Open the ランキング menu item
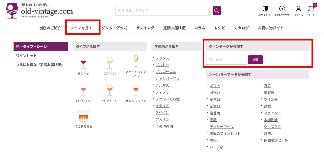The height and width of the screenshot is (156, 324). [145, 28]
